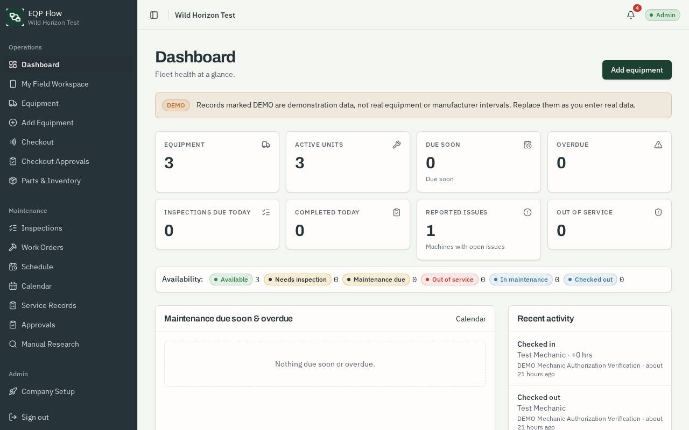Open the Schedule page
The width and height of the screenshot is (689, 430).
69,267
